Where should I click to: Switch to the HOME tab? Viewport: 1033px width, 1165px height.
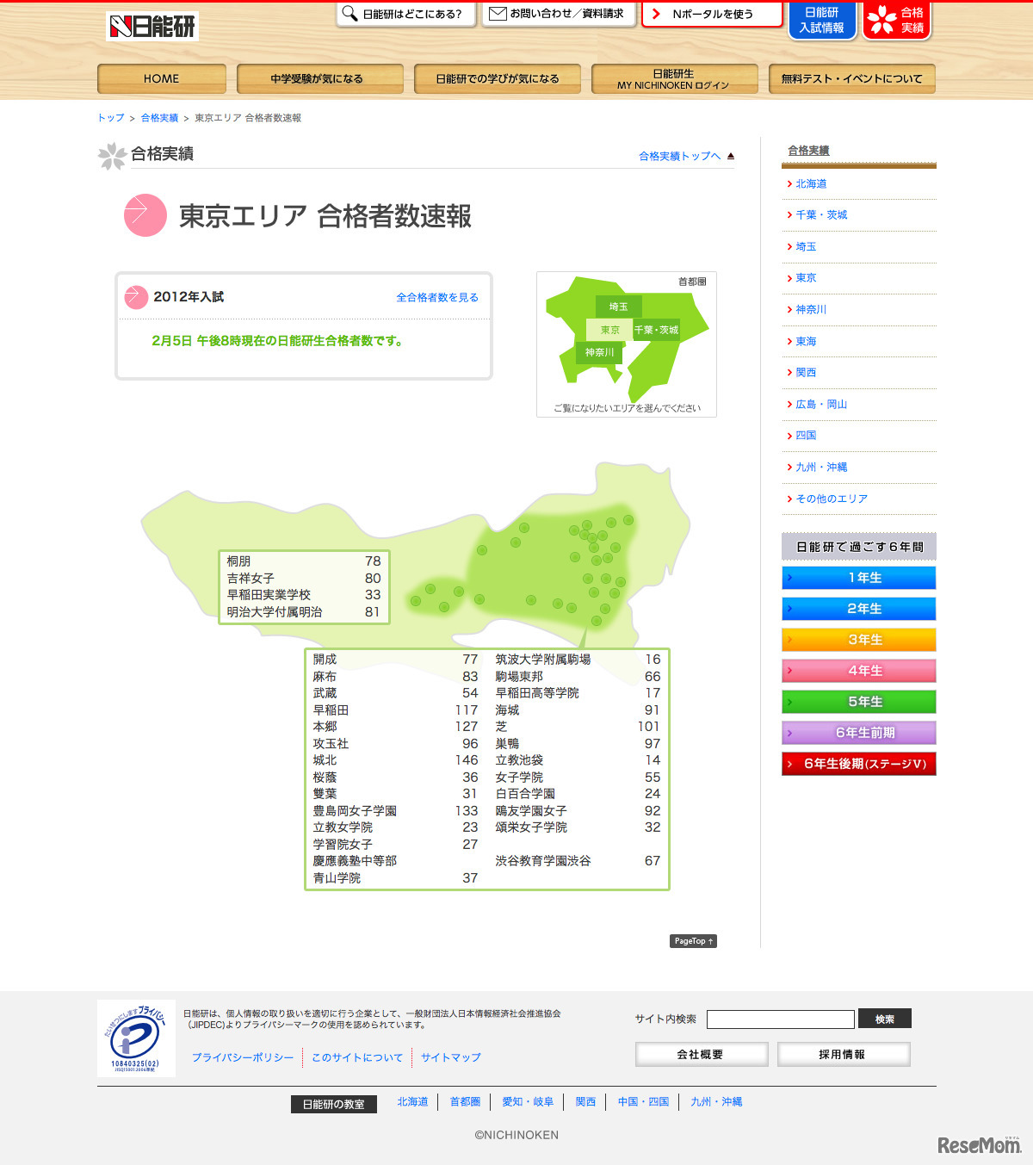pyautogui.click(x=160, y=78)
